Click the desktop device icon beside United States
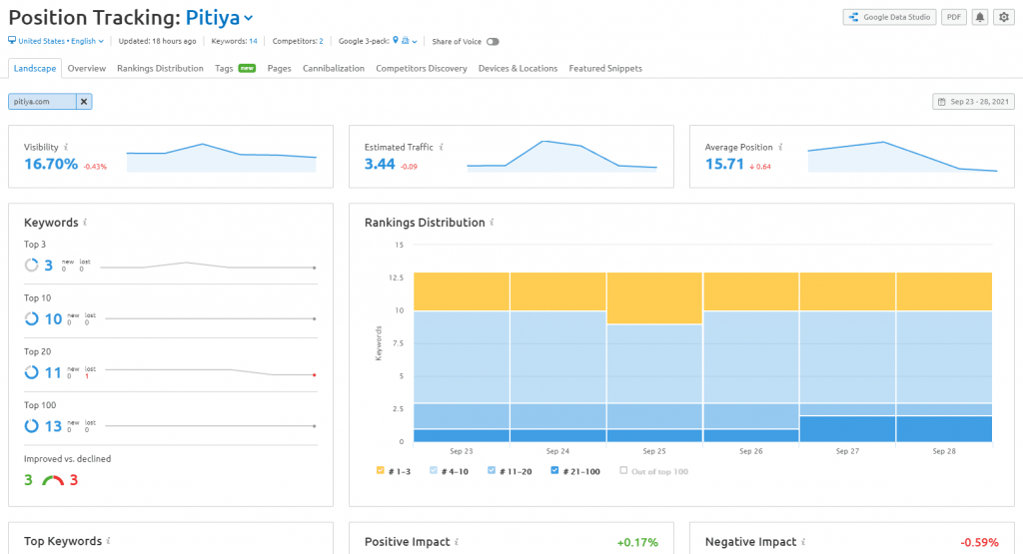This screenshot has width=1023, height=554. pos(12,40)
